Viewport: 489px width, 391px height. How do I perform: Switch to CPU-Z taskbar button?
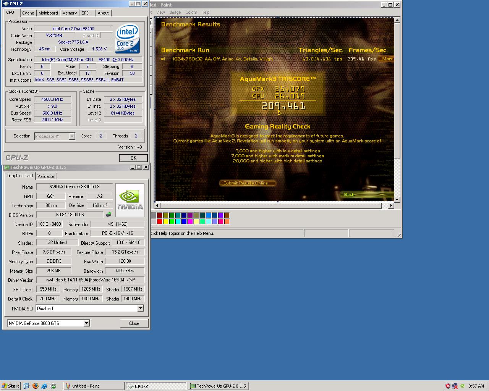(x=156, y=386)
